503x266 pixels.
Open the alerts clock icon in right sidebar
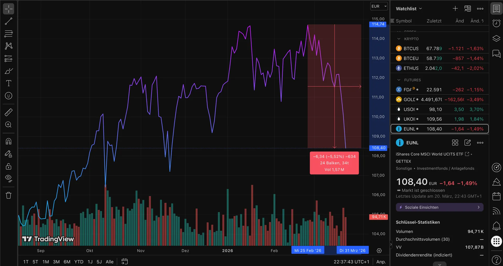[496, 23]
